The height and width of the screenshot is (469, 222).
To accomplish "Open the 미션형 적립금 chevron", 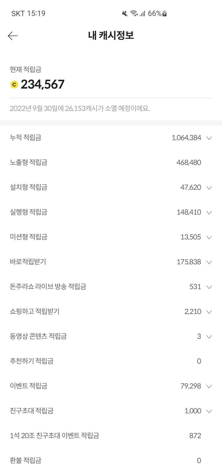I will pos(209,237).
